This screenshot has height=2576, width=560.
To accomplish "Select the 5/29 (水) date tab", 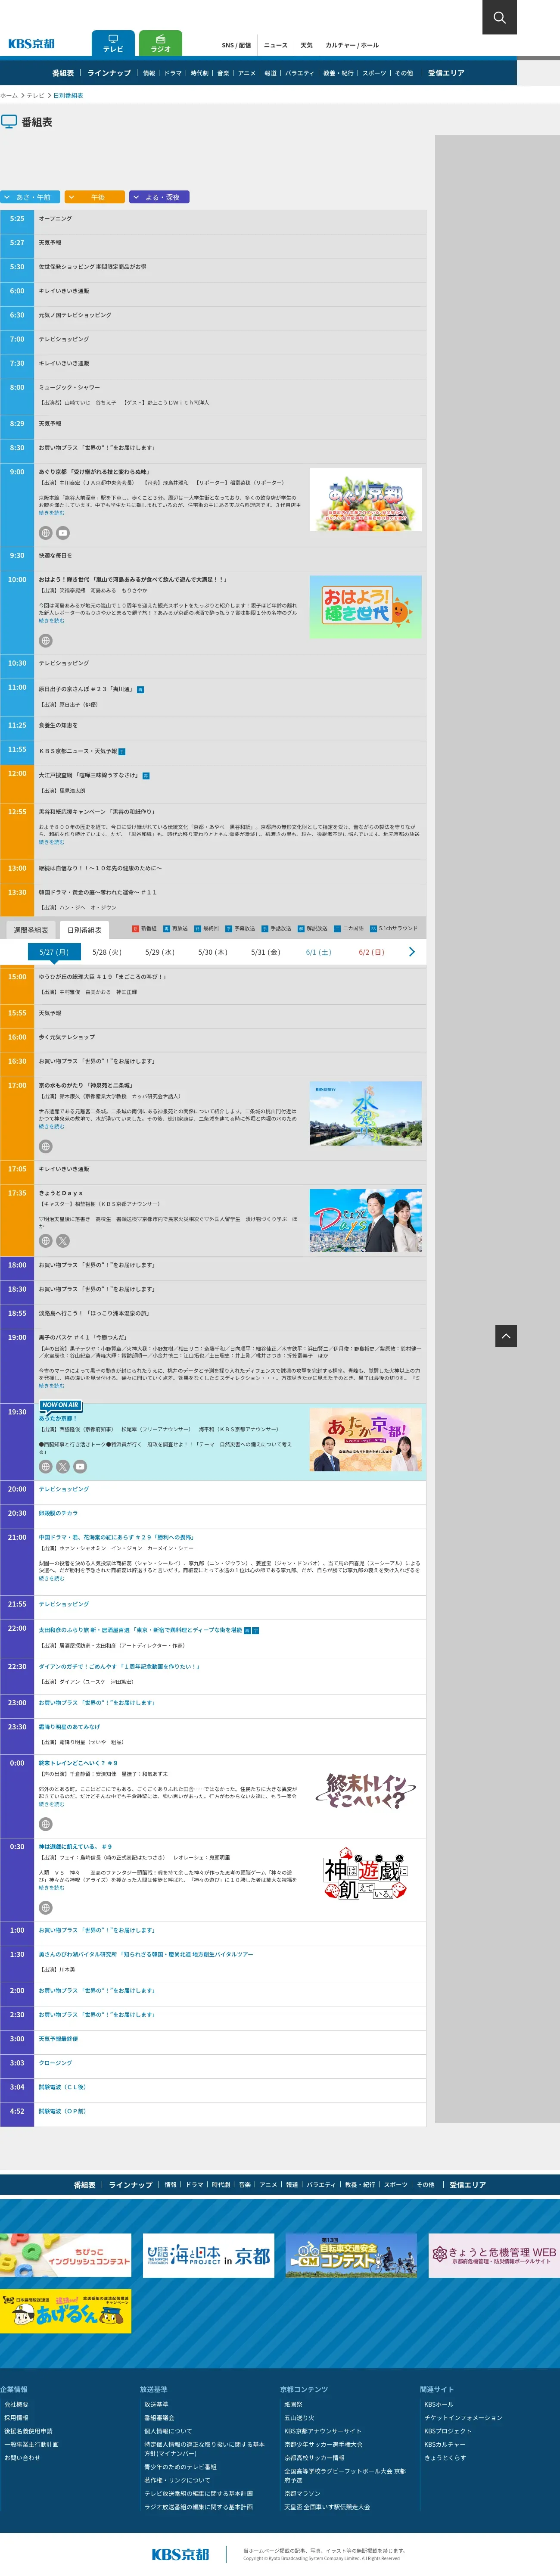I will (160, 952).
